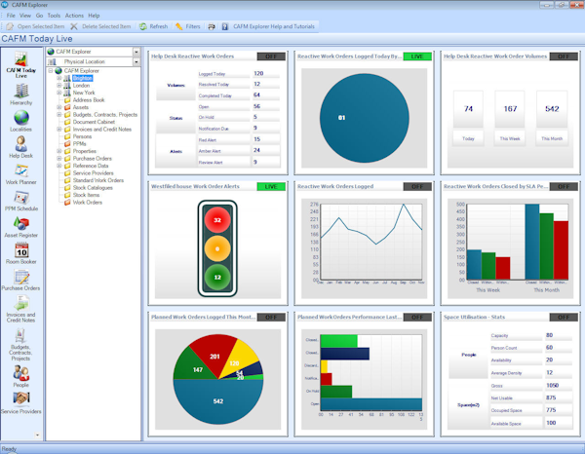Image resolution: width=585 pixels, height=454 pixels.
Task: Open the Purchase Orders sidebar icon
Action: [x=21, y=277]
